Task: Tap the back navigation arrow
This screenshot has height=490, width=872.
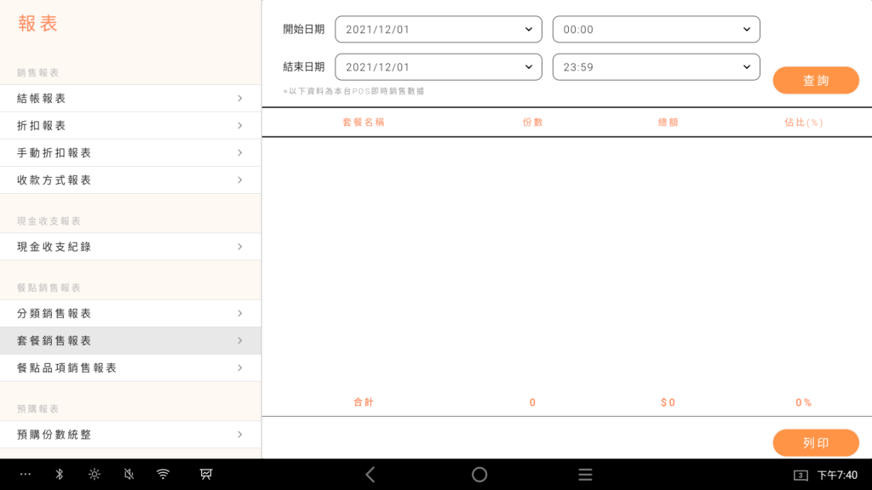Action: (370, 475)
